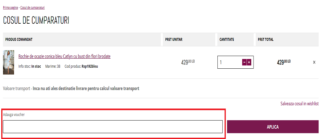Click the COSUL DE CUMPARATURI page heading
Viewport: 325px width, 139px height.
point(36,20)
